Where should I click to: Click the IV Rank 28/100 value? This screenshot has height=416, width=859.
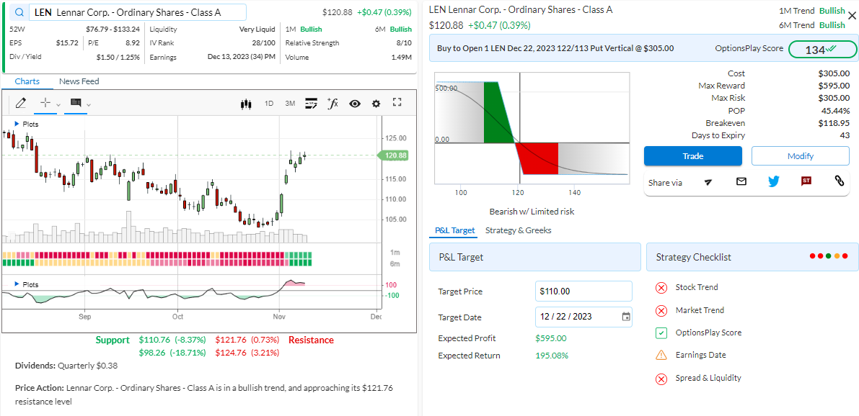[x=263, y=42]
